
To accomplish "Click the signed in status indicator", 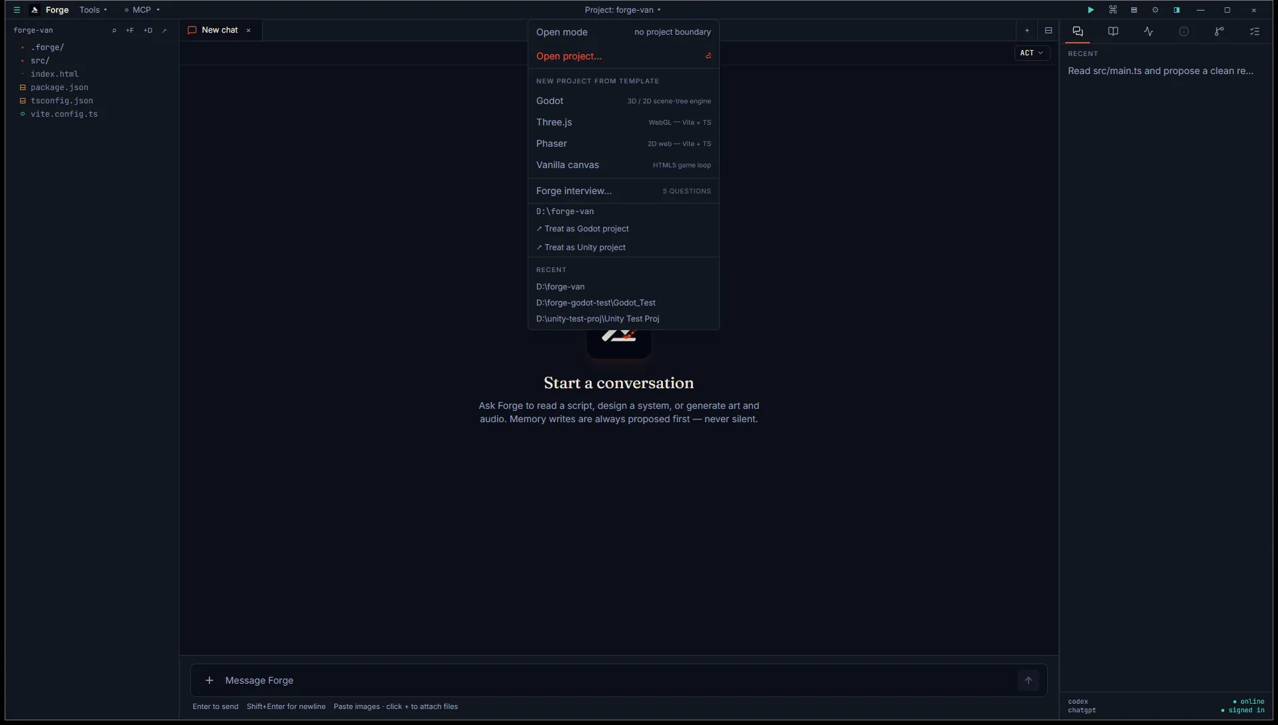I will [1243, 710].
